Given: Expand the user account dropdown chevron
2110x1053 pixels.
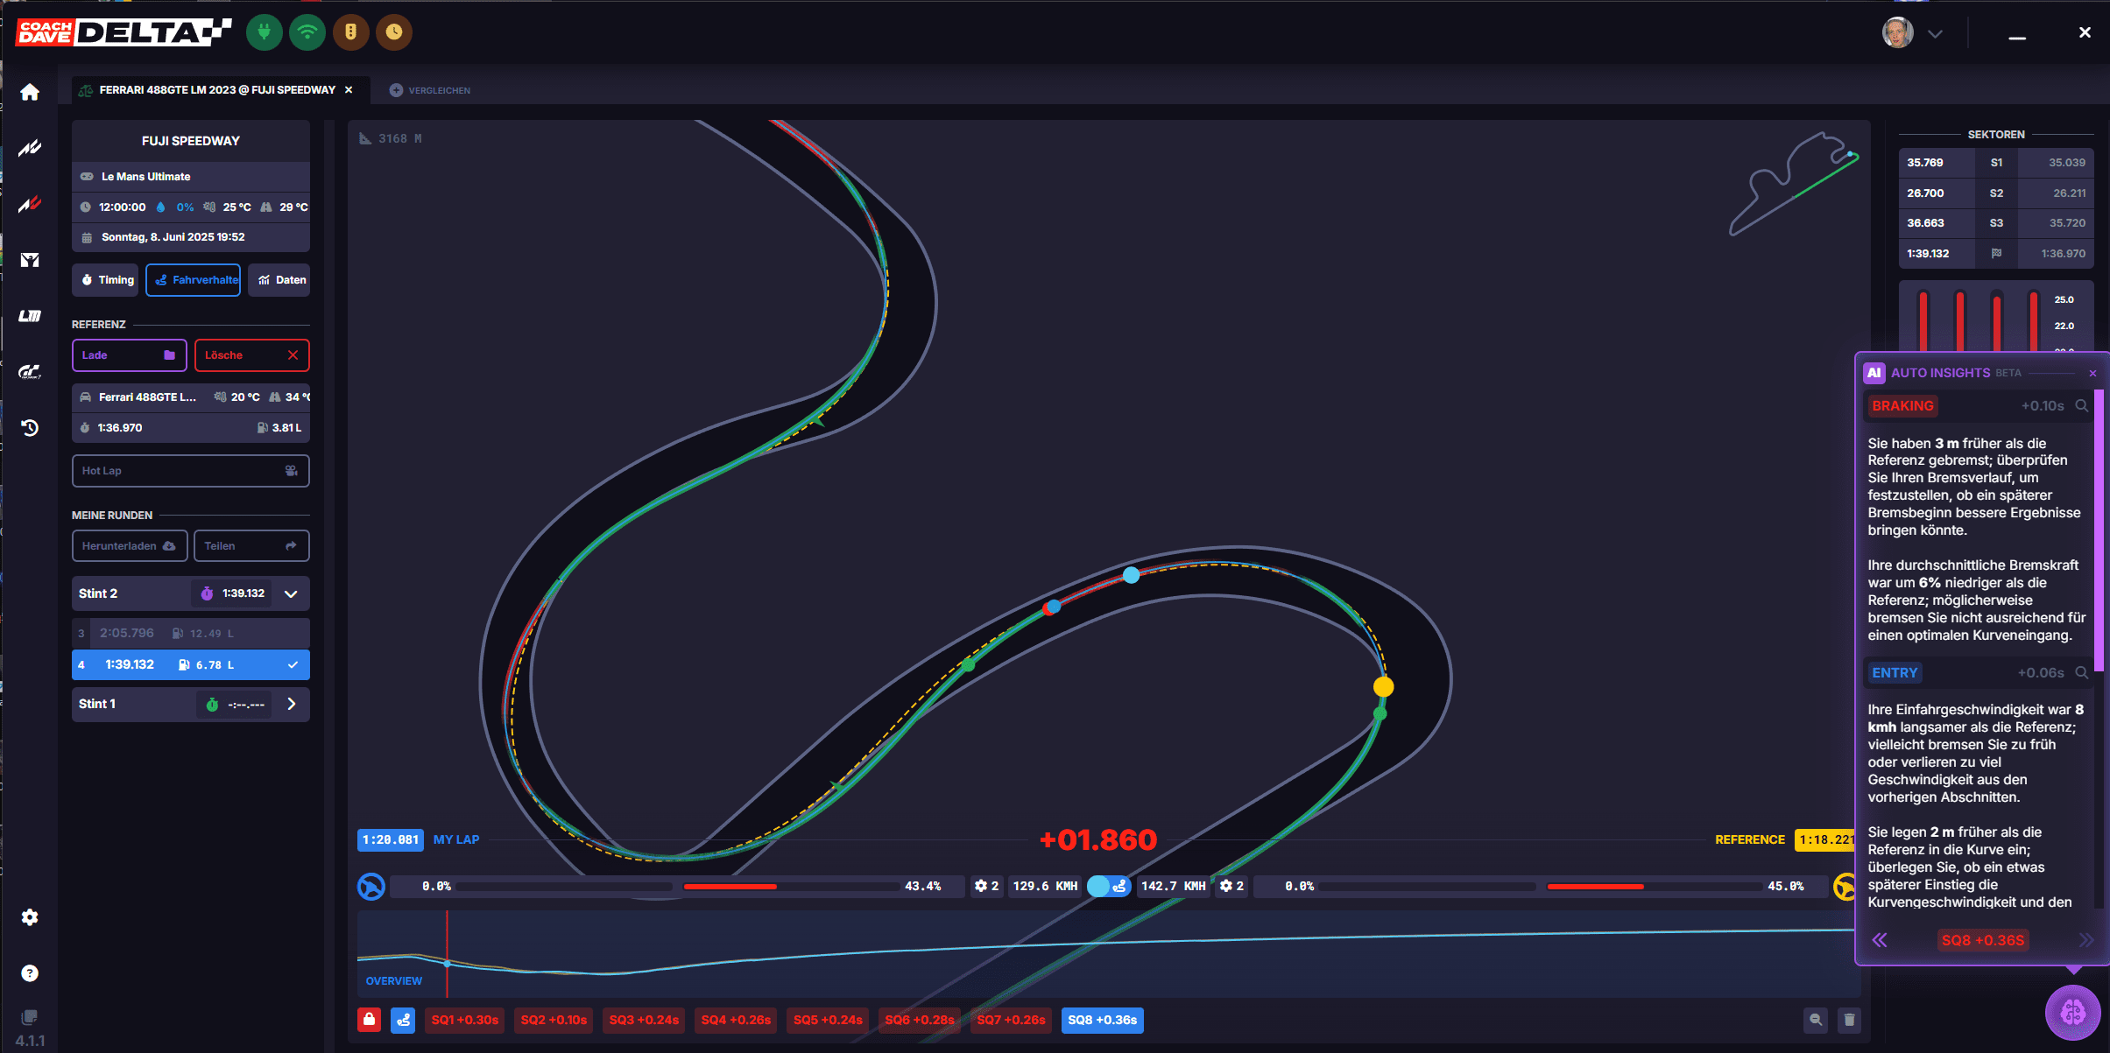Looking at the screenshot, I should coord(1936,34).
